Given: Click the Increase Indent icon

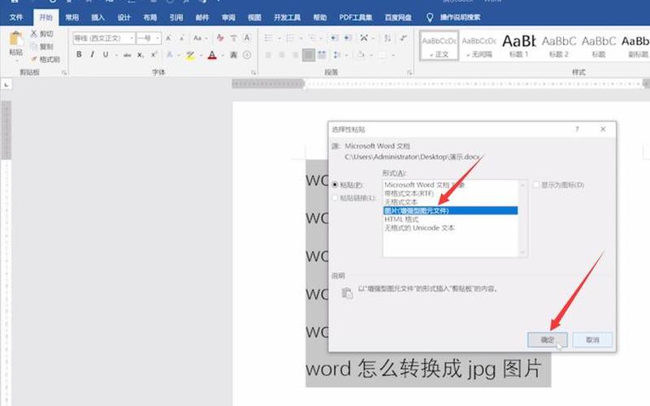Looking at the screenshot, I should [348, 38].
